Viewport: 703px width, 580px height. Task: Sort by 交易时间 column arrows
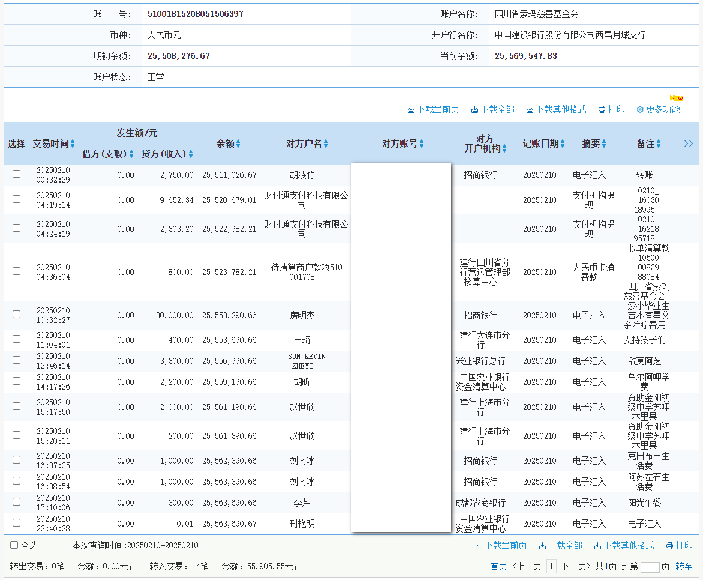point(73,143)
